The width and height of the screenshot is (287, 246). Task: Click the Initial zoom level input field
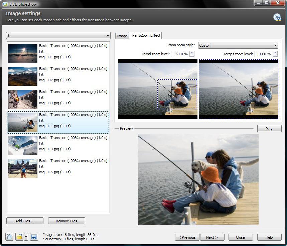click(180, 54)
